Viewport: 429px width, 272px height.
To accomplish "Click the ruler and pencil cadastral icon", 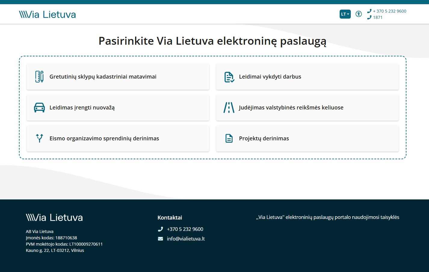I will [39, 77].
